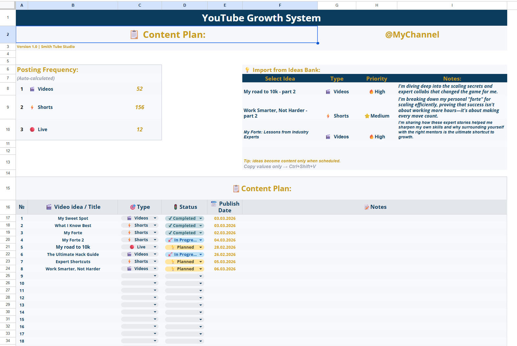Click the lightbulb icon beside Import from Ideas Bank

pyautogui.click(x=247, y=70)
